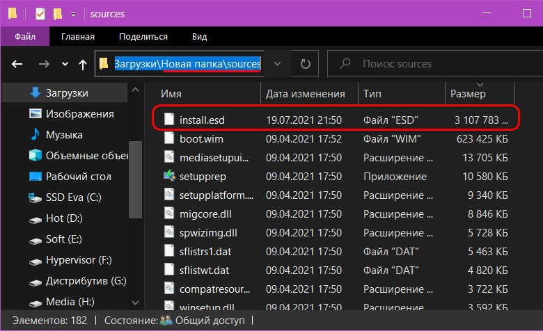
Task: Open the Поделиться ribbon tab
Action: tap(143, 37)
